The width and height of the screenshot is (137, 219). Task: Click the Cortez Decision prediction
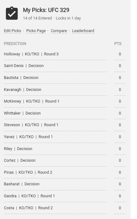[20, 160]
